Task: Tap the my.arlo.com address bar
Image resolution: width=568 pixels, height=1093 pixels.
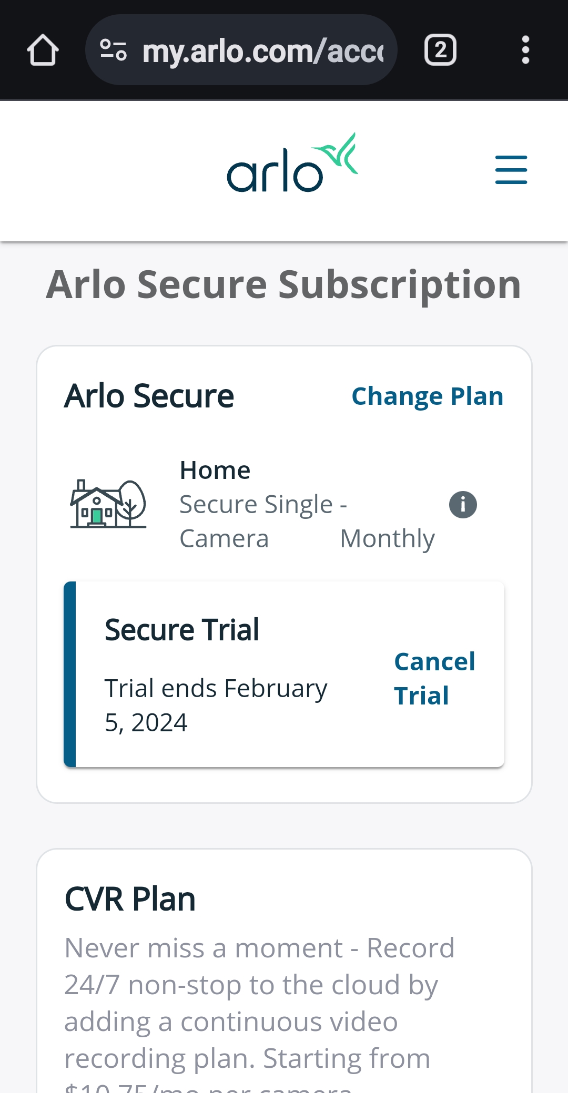Action: (241, 50)
